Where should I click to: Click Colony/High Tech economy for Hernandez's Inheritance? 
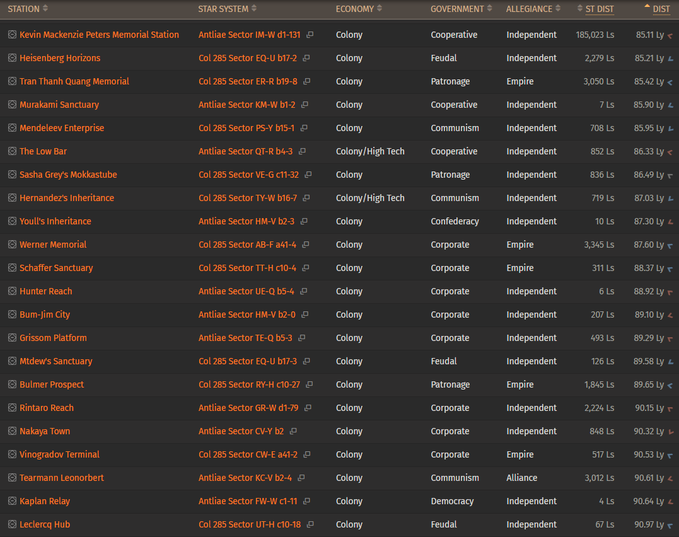(370, 198)
